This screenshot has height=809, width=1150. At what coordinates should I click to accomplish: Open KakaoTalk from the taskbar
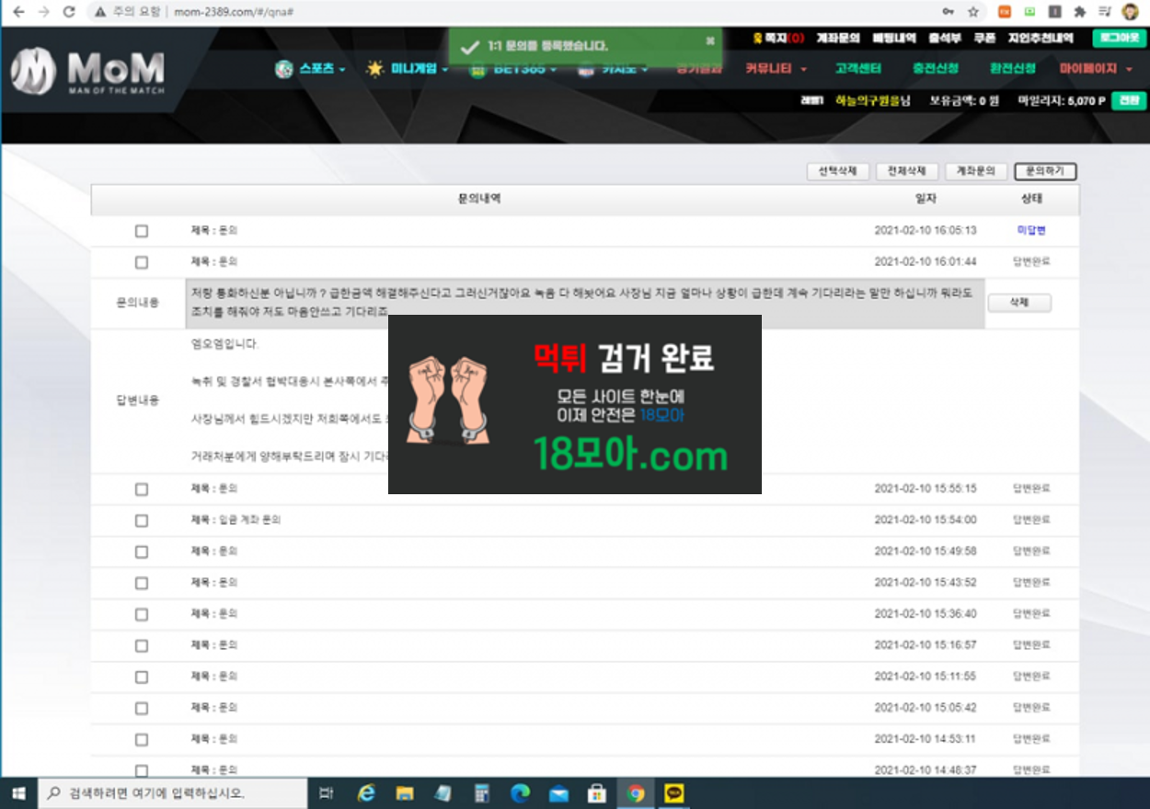point(676,793)
